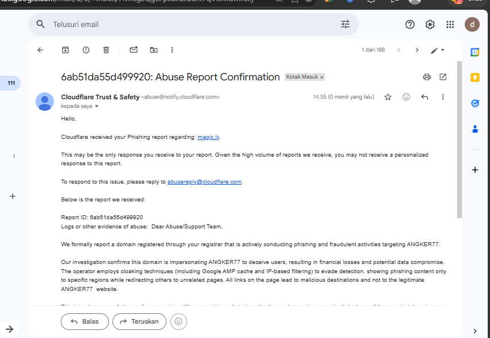
Task: Click the email subject heading
Action: pyautogui.click(x=170, y=77)
